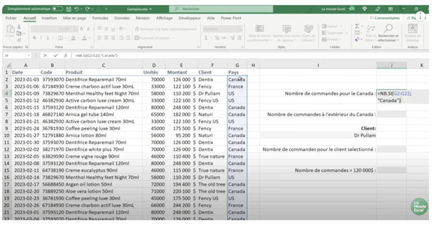Open Mettre sous forme de tableau menu
The image size is (435, 225).
coord(286,33)
